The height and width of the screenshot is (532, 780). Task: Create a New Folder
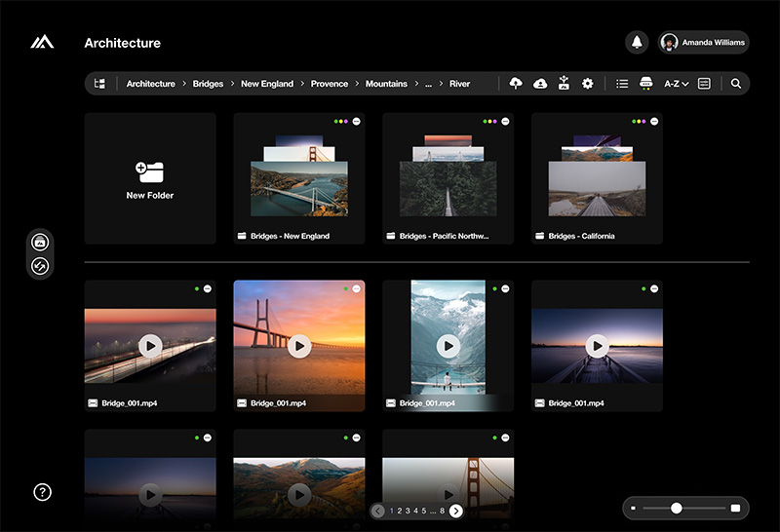[x=150, y=178]
